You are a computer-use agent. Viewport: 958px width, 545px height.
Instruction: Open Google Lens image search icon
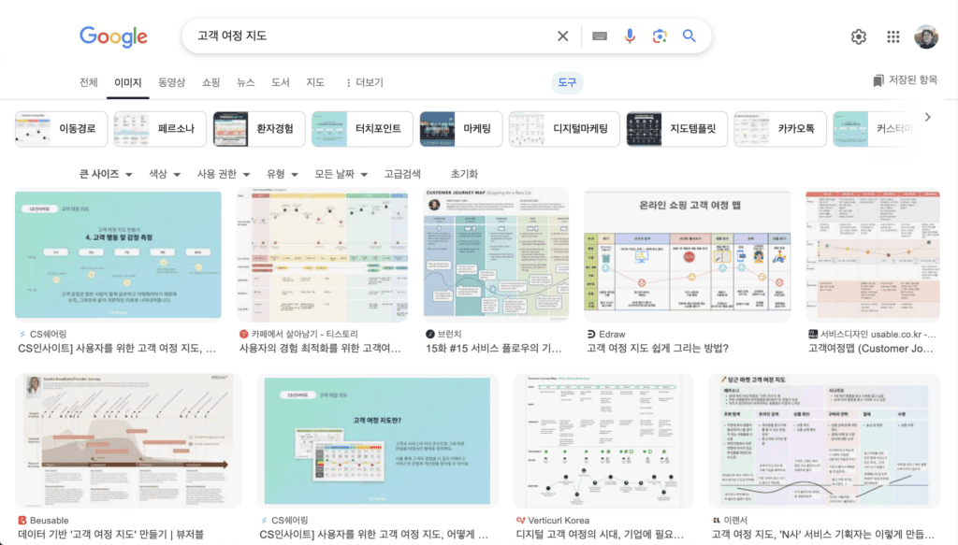[660, 36]
